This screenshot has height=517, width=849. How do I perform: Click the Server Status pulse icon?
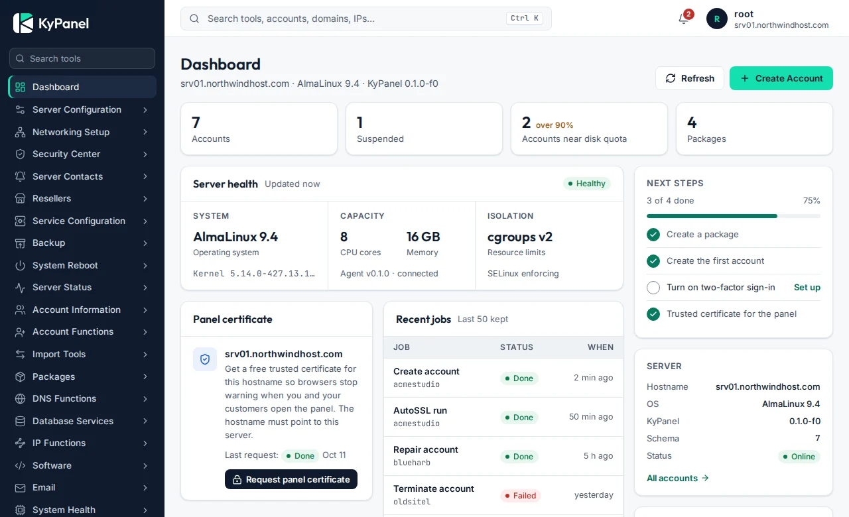click(20, 287)
